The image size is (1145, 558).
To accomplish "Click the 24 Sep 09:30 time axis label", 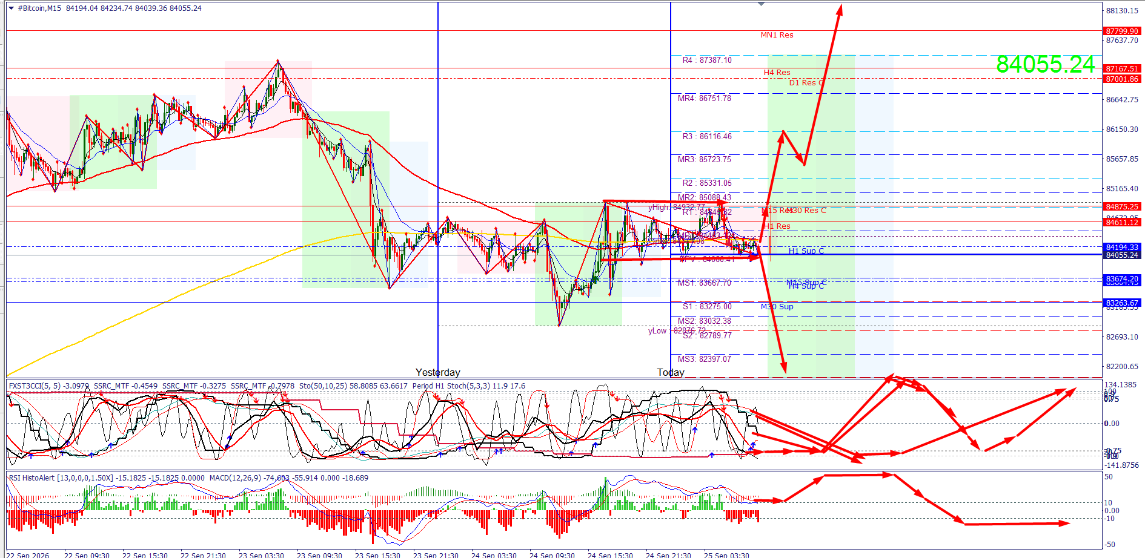I will click(552, 554).
